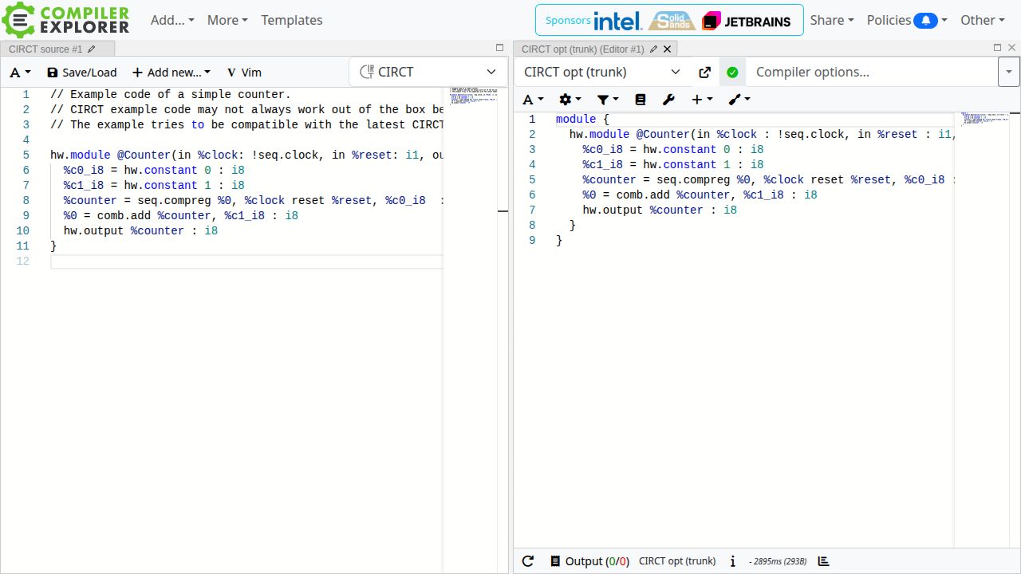Open compiler picker popout icon
Image resolution: width=1021 pixels, height=574 pixels.
[x=704, y=73]
